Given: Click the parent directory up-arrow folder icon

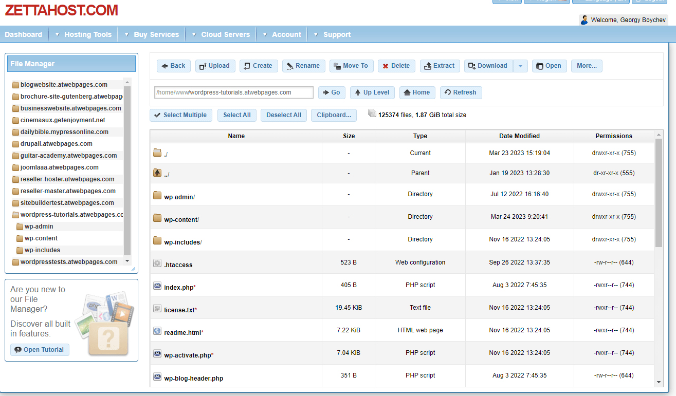Looking at the screenshot, I should (x=157, y=173).
